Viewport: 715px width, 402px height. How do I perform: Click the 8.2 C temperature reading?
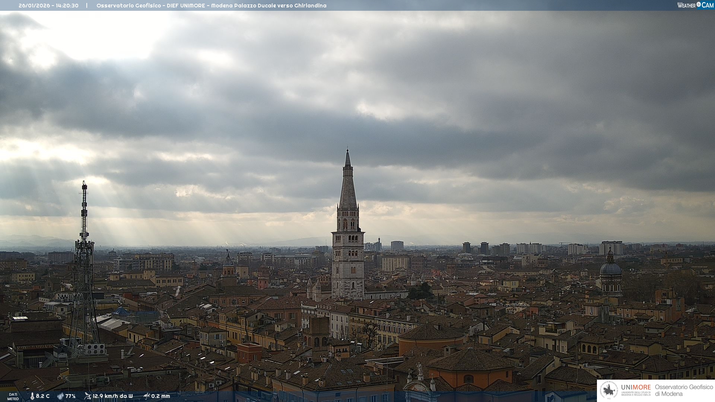click(42, 396)
